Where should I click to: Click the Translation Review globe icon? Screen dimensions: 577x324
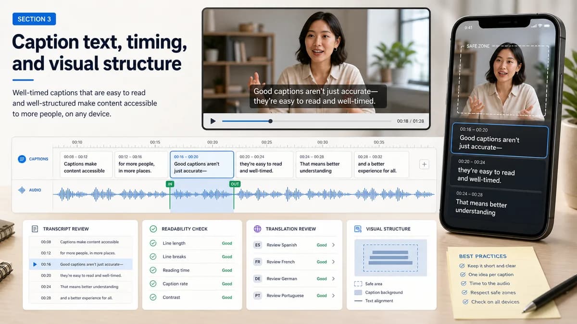click(257, 229)
